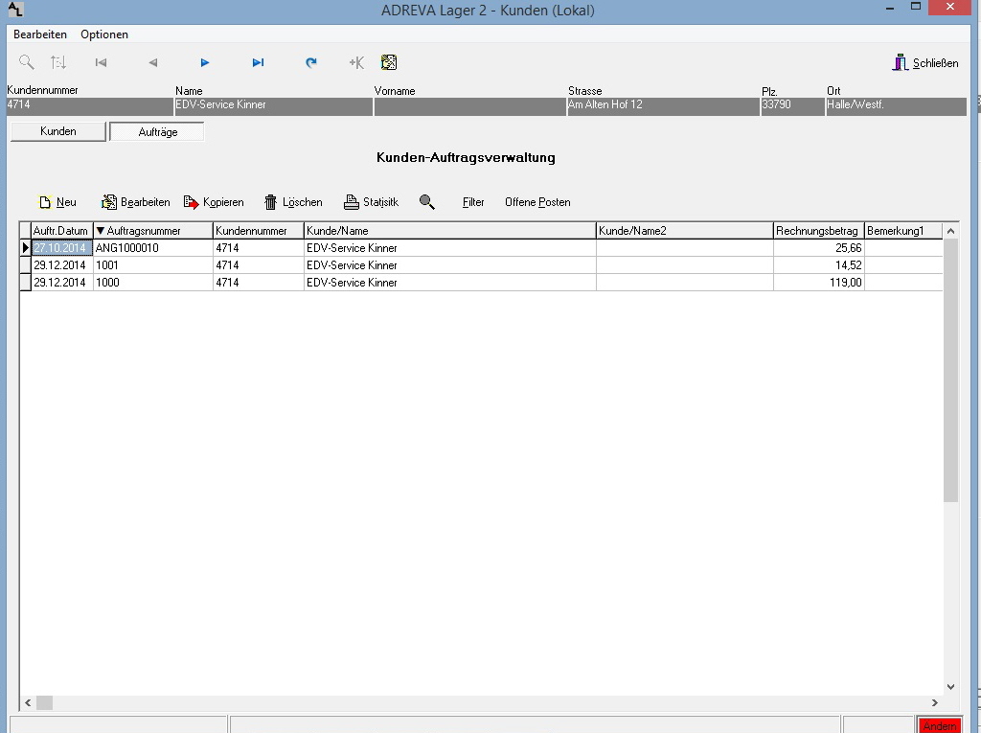
Task: Click the Ort field Halle/Westf.
Action: [896, 105]
